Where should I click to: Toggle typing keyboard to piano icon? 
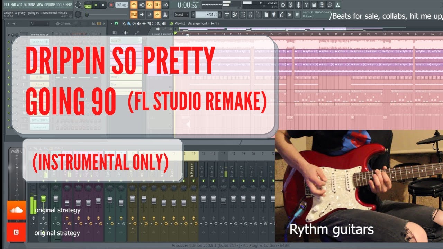coord(134,15)
